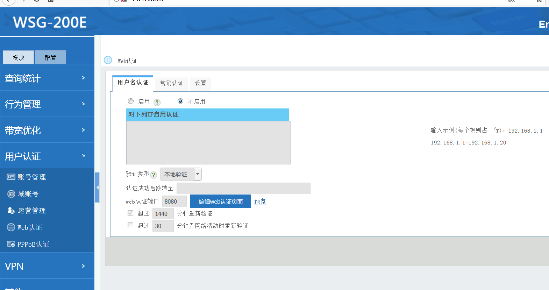Screen dimensions: 549x290
Task: Switch to the 营销认证 tab
Action: (x=171, y=83)
